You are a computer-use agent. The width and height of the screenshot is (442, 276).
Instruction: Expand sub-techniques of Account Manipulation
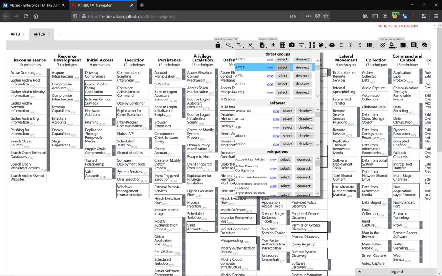(x=183, y=75)
